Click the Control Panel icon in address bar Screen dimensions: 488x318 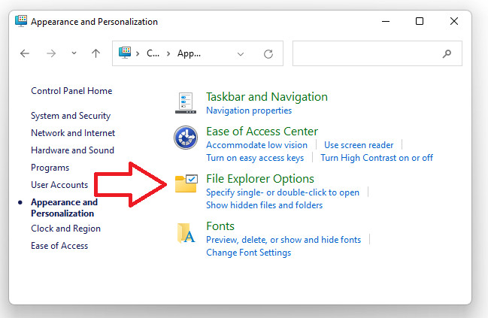[x=125, y=53]
